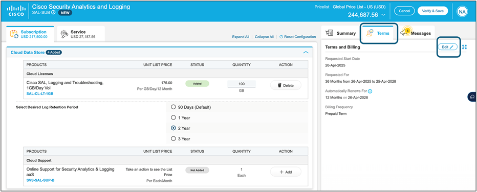This screenshot has width=477, height=192.
Task: Collapse the Cloud Data Store section
Action: (306, 53)
